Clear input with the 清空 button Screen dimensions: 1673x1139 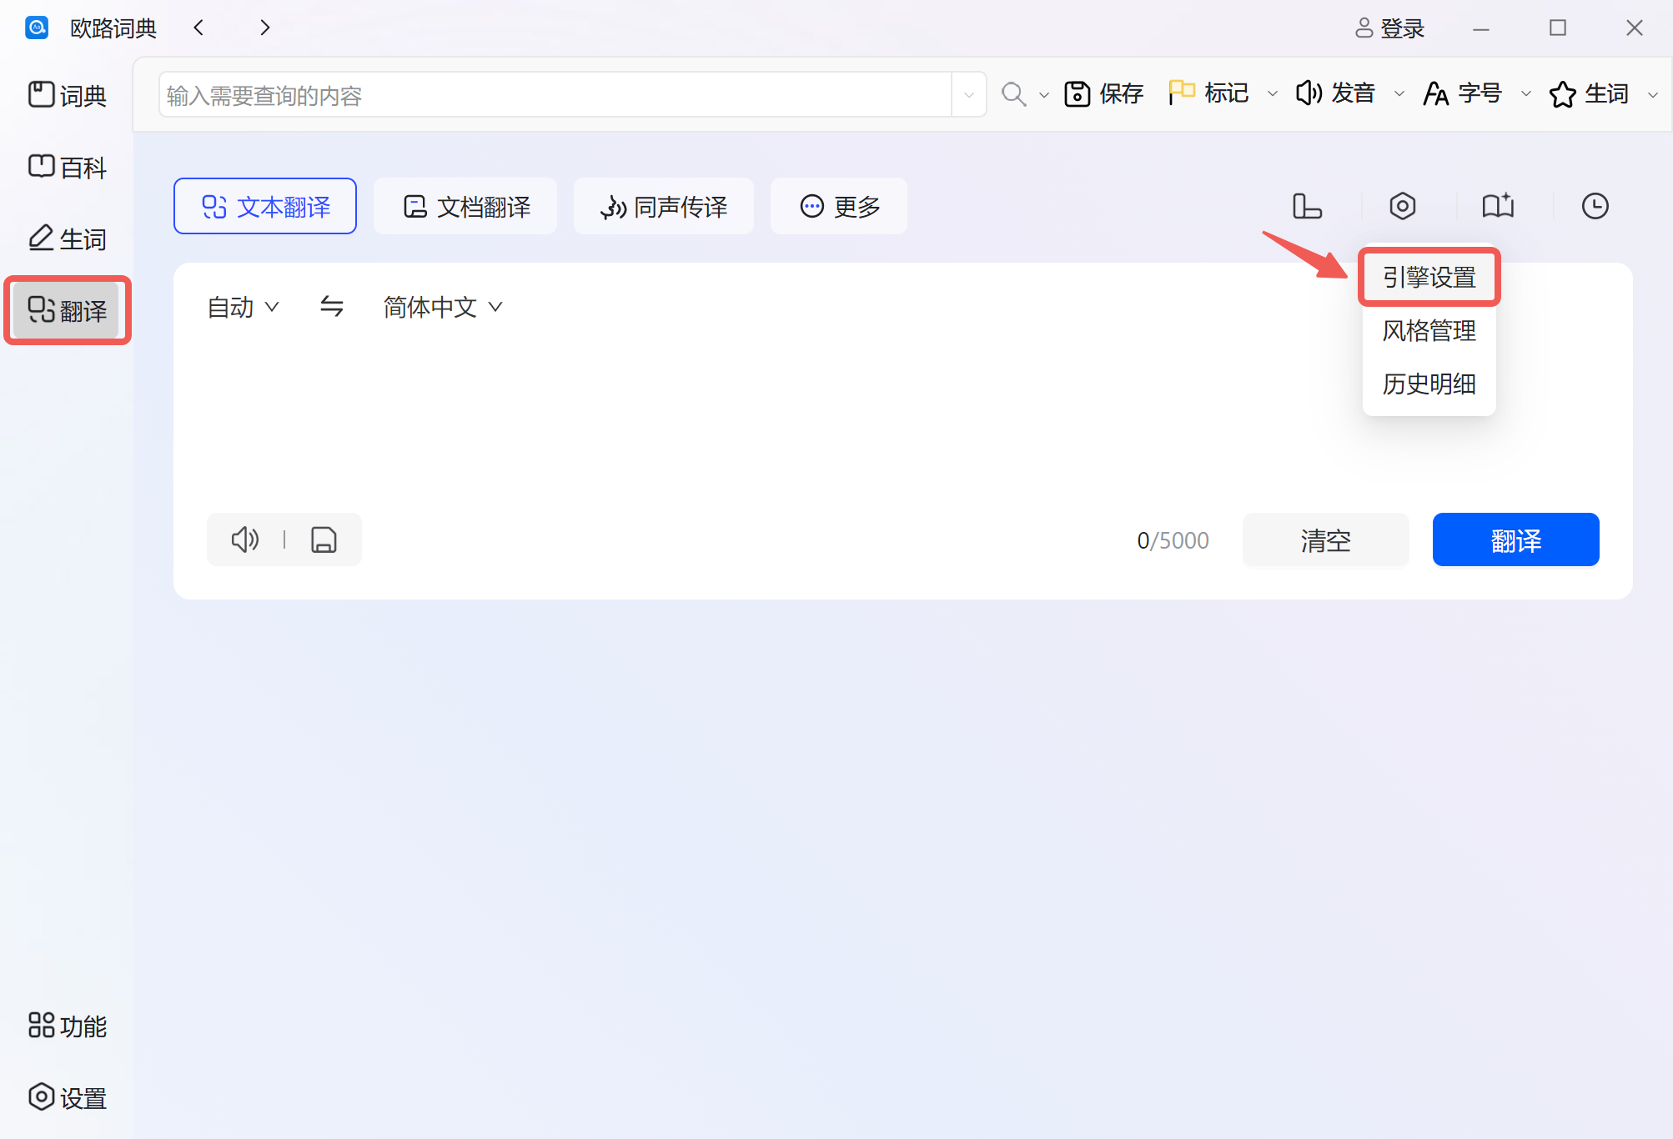(x=1324, y=539)
